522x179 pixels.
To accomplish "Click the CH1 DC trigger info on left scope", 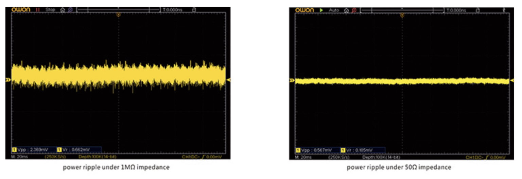I will click(x=202, y=157).
